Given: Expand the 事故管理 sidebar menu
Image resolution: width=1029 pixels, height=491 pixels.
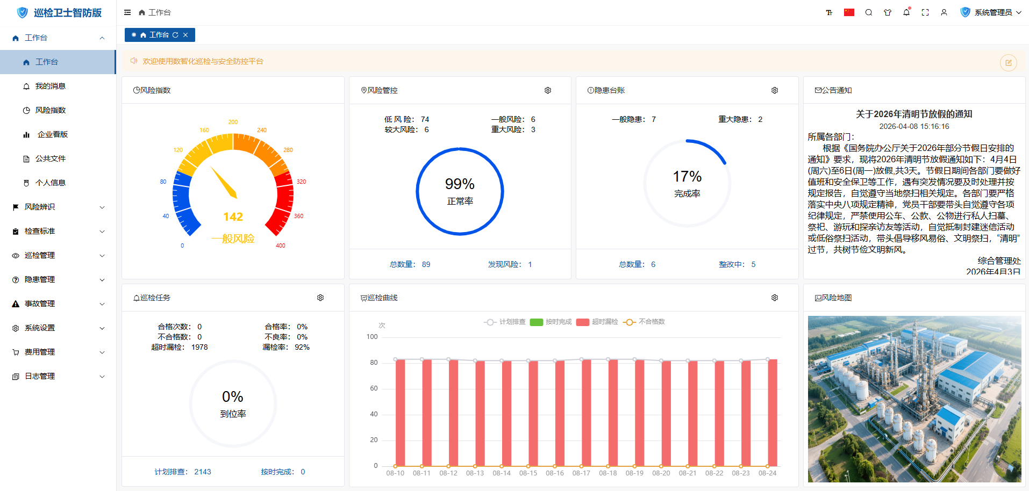Looking at the screenshot, I should pos(58,304).
